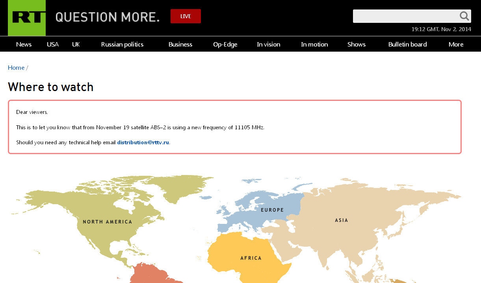Expand the More menu
This screenshot has height=283, width=481.
pyautogui.click(x=456, y=44)
